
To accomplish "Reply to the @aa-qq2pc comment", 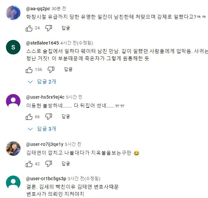I will pyautogui.click(x=66, y=28).
